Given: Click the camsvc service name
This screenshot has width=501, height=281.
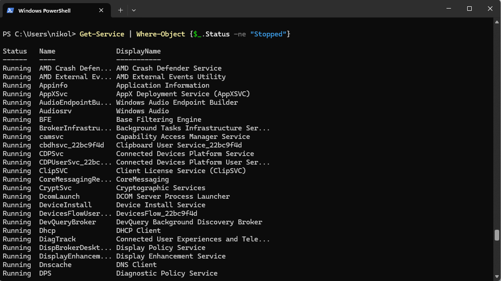Looking at the screenshot, I should [x=51, y=137].
